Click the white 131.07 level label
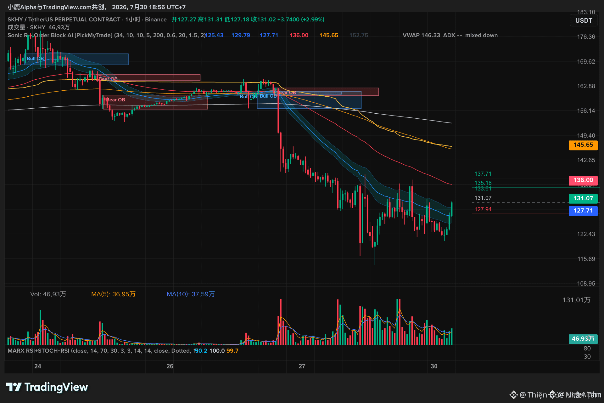This screenshot has width=604, height=403. (x=483, y=198)
